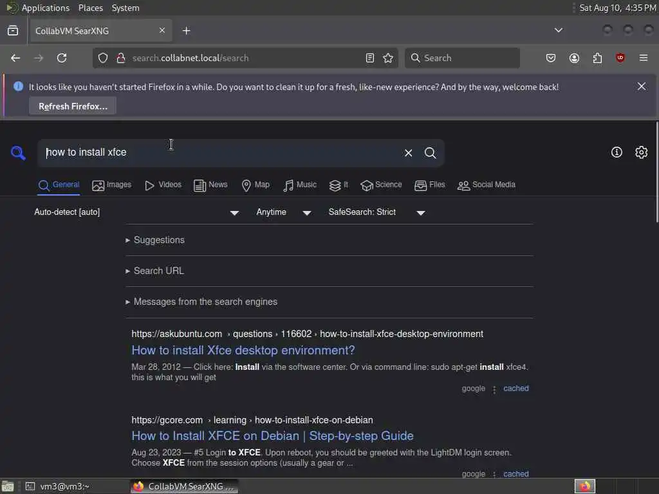Screen dimensions: 659x494
Task: Open a new browser tab
Action: coord(187,31)
